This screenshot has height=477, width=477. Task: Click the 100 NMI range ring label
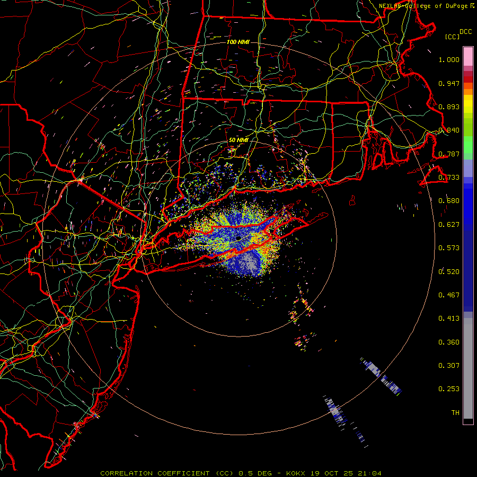point(238,42)
